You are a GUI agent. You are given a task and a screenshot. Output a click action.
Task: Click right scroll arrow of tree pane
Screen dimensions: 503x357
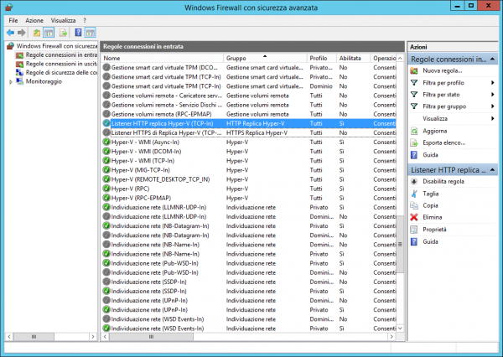pos(93,337)
